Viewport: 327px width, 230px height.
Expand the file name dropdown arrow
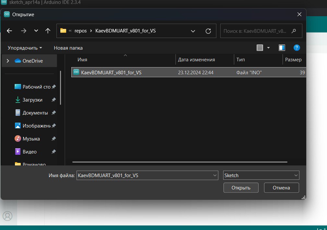(x=215, y=176)
